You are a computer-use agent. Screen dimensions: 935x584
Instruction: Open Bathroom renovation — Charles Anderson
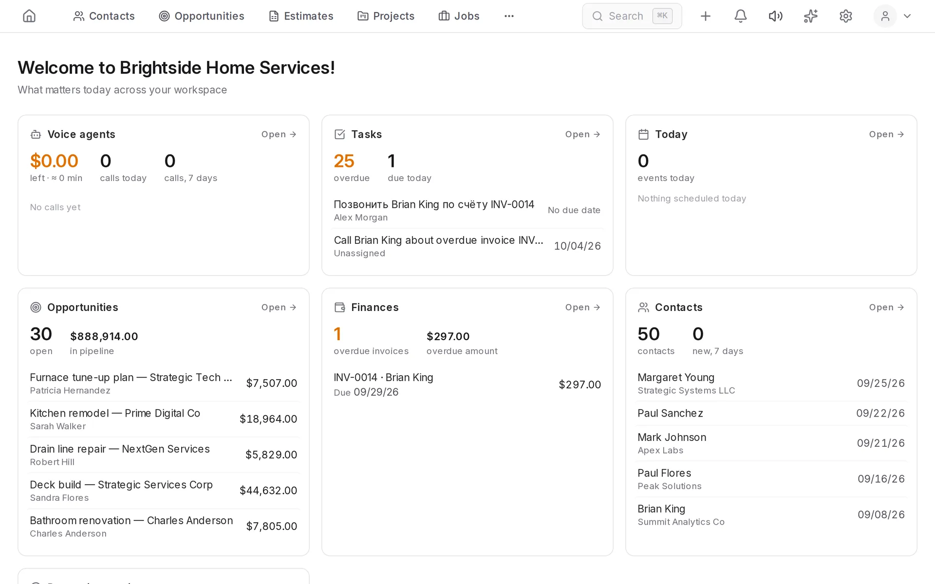point(164,527)
